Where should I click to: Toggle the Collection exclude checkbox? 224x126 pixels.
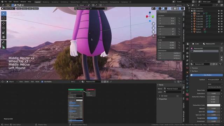192,11
